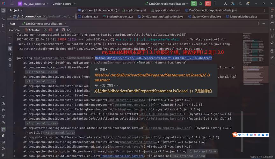Select the Actuator tab in Run panel

click(x=34, y=30)
